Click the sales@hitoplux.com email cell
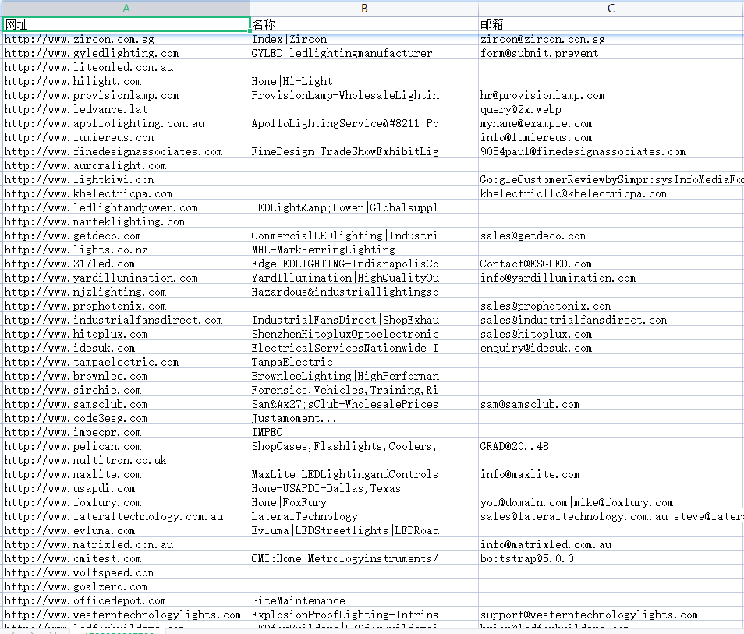The height and width of the screenshot is (634, 744). pyautogui.click(x=611, y=334)
